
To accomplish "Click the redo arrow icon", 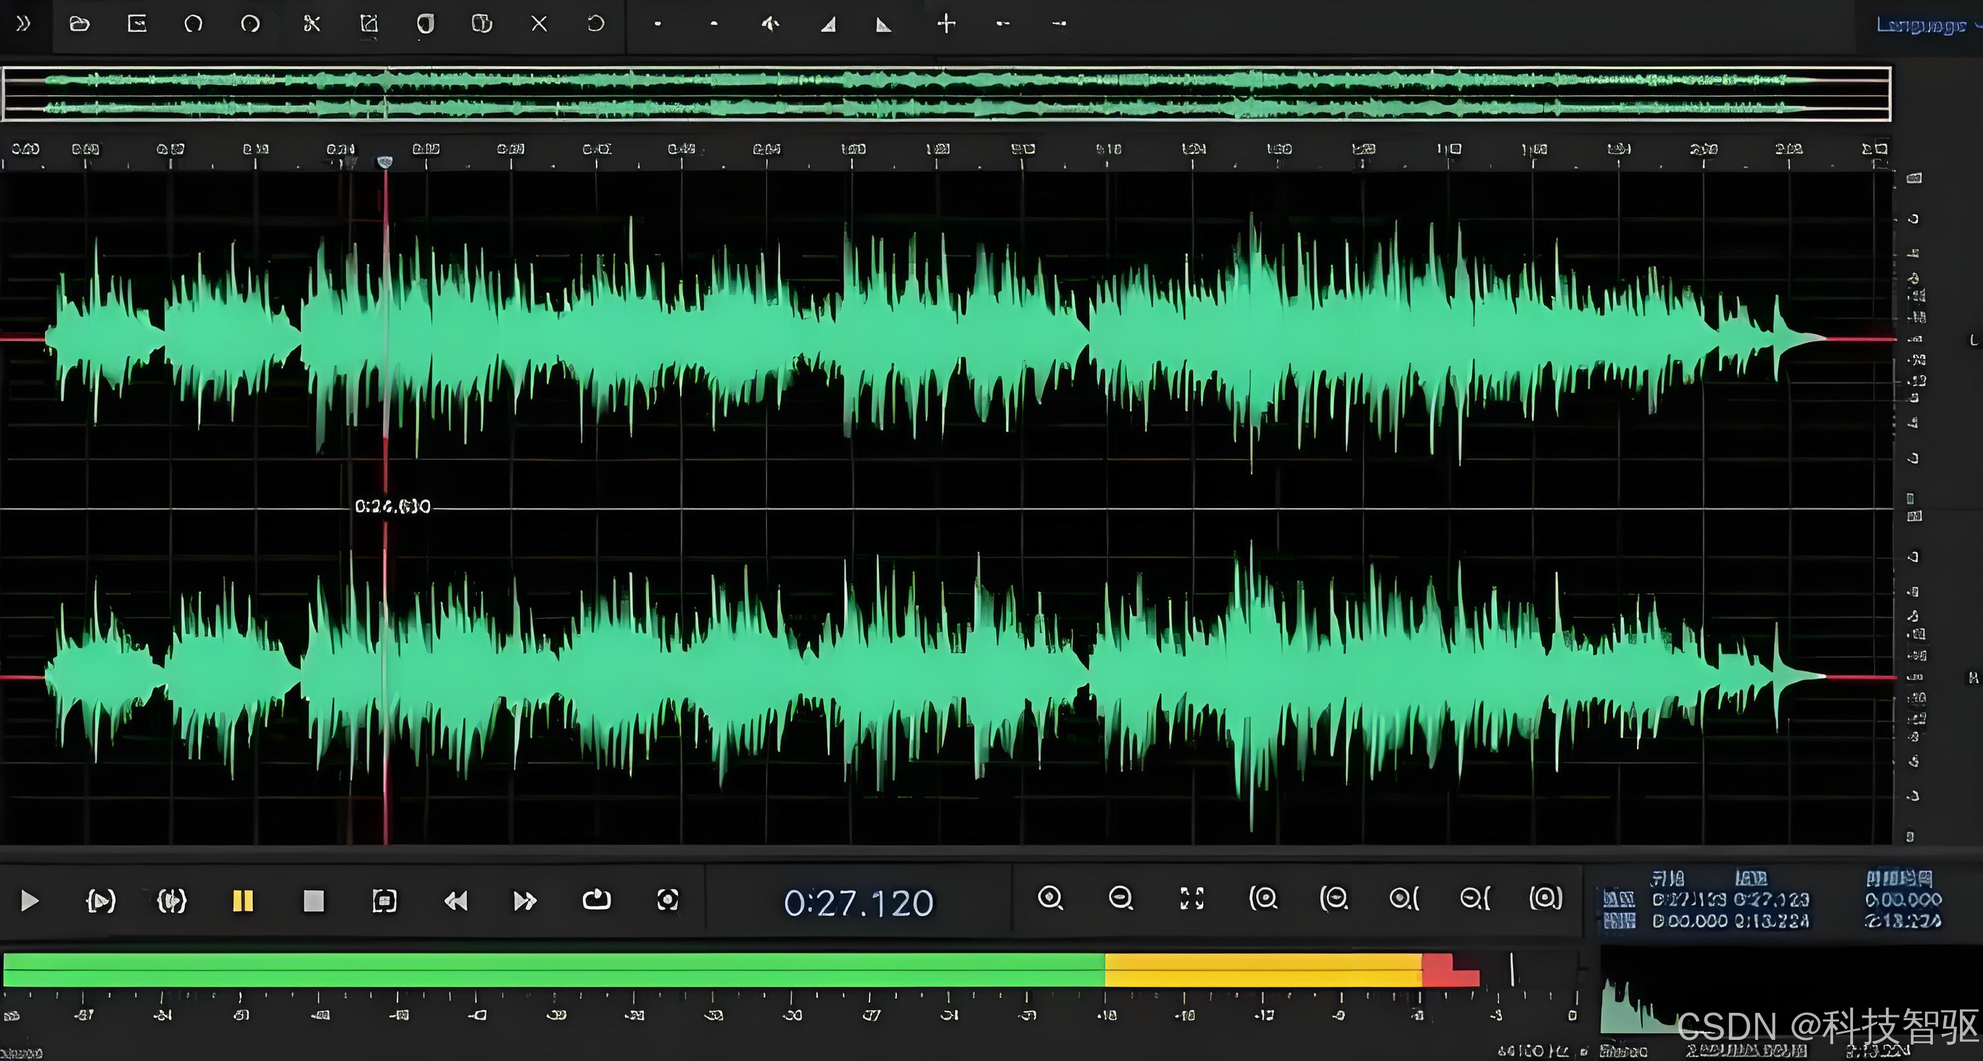I will (x=250, y=24).
